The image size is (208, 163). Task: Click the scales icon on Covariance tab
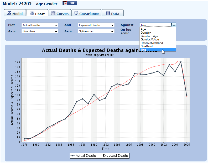[x=76, y=13]
